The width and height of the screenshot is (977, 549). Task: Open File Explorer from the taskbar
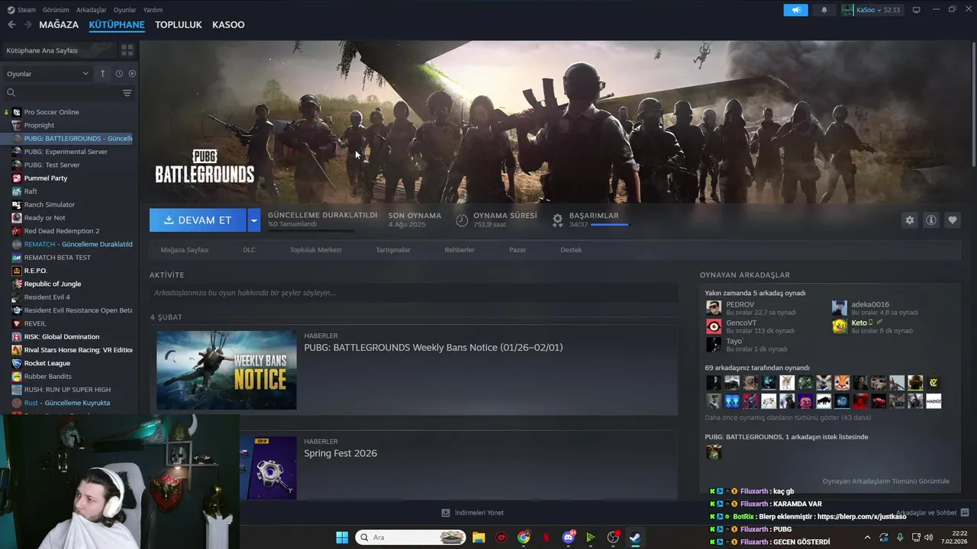click(x=479, y=538)
